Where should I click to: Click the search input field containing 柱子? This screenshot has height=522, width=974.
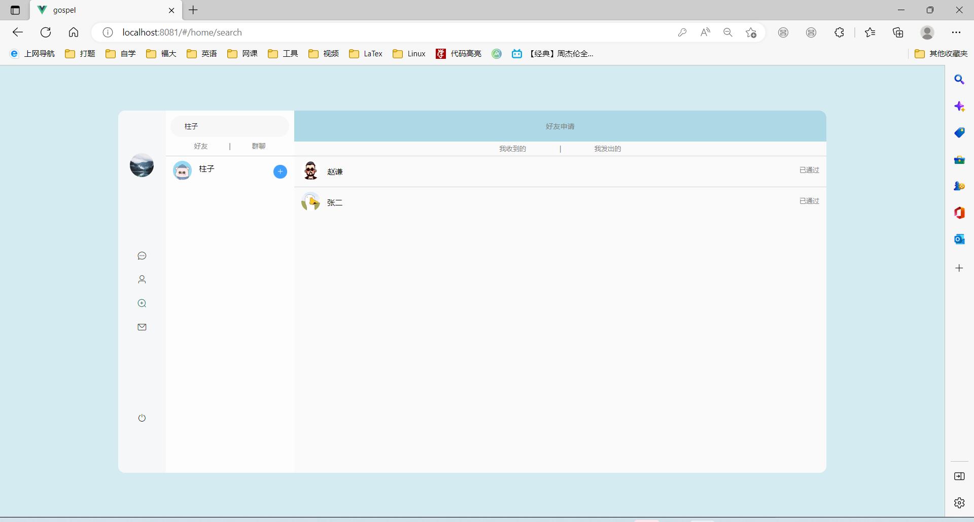[x=230, y=126]
